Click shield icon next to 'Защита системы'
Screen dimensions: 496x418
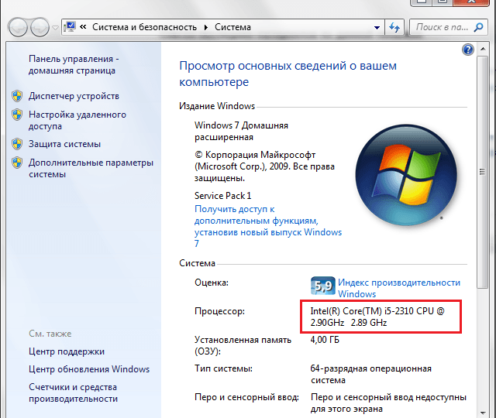tap(17, 144)
